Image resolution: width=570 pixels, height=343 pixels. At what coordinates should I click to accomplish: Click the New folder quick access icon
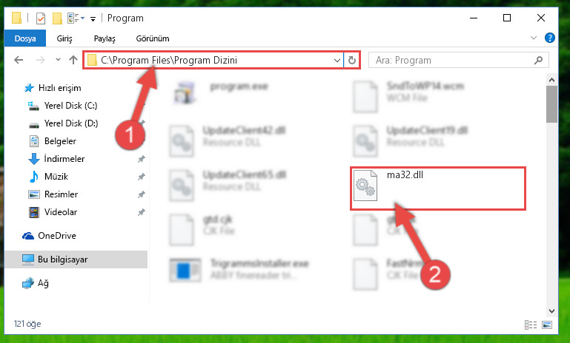[57, 18]
